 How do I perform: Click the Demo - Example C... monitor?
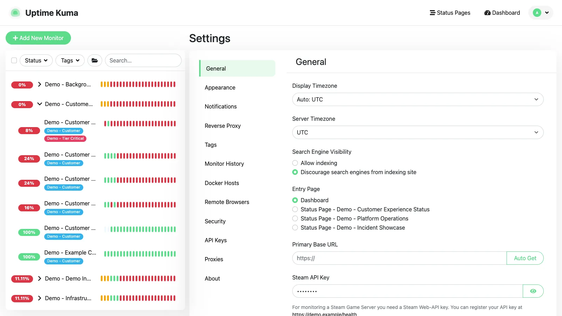[70, 252]
